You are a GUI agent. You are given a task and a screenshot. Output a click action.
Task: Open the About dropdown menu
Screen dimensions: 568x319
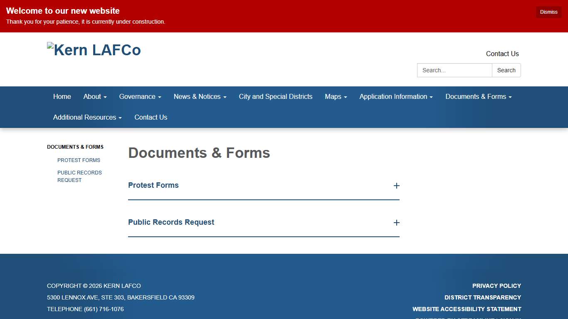(x=95, y=96)
